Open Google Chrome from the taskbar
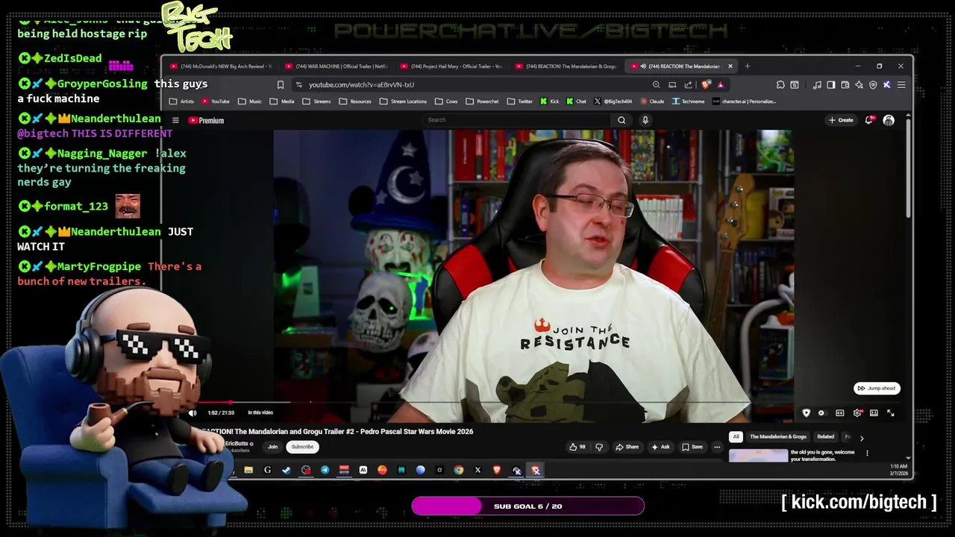 pyautogui.click(x=459, y=470)
